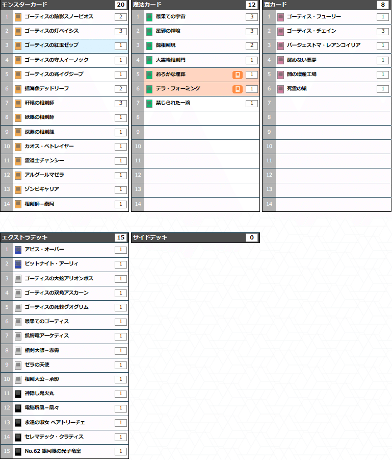Click the synchro icon beside ゴーティスの大蛇アリオンポス
The height and width of the screenshot is (460, 392).
[18, 279]
